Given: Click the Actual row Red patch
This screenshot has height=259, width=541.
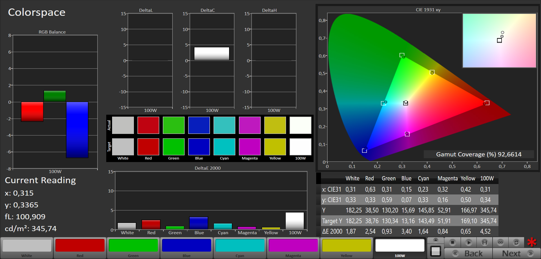Looking at the screenshot, I should (148, 125).
